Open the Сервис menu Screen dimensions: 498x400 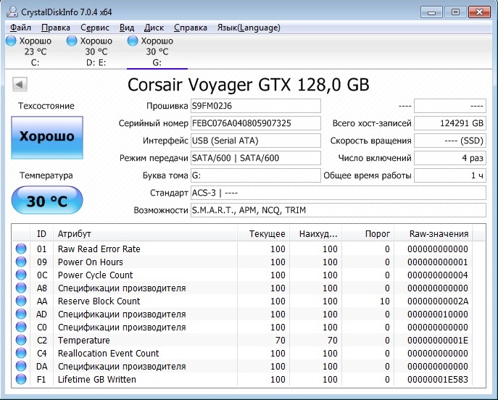pos(95,28)
